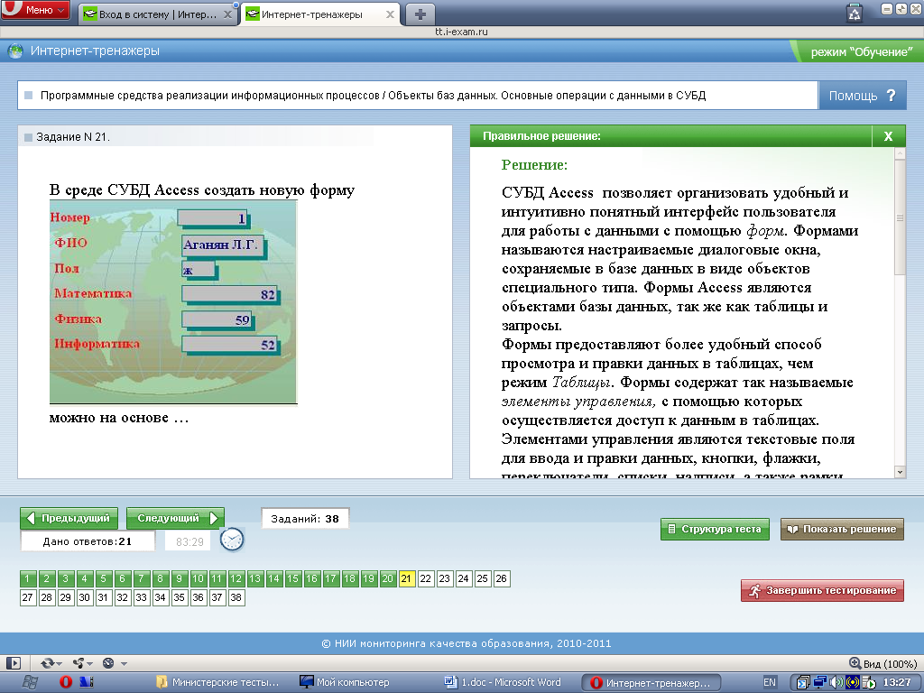The image size is (924, 693).
Task: Click the tt.i-exam.ru address field
Action: pos(461,32)
